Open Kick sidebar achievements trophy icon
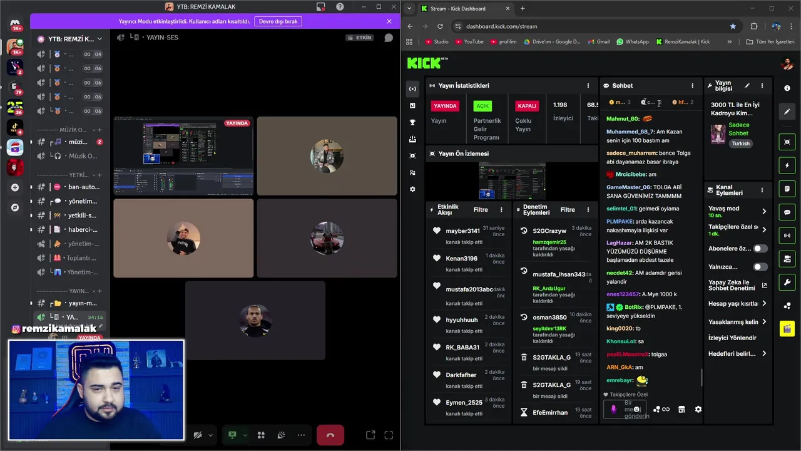The image size is (801, 451). point(412,122)
